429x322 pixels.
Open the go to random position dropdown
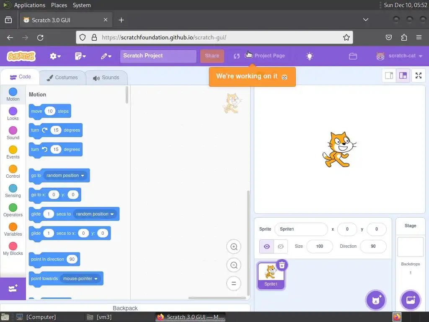[65, 176]
